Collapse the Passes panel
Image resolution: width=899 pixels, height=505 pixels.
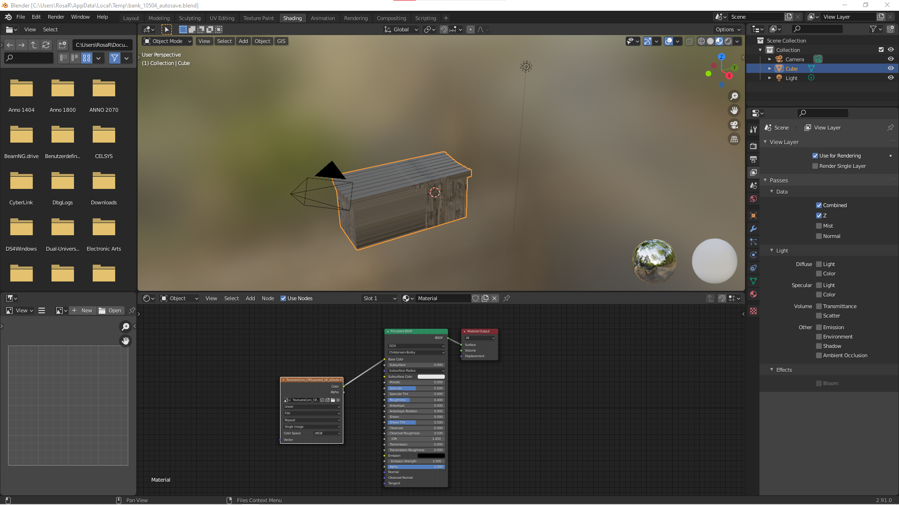(x=778, y=180)
